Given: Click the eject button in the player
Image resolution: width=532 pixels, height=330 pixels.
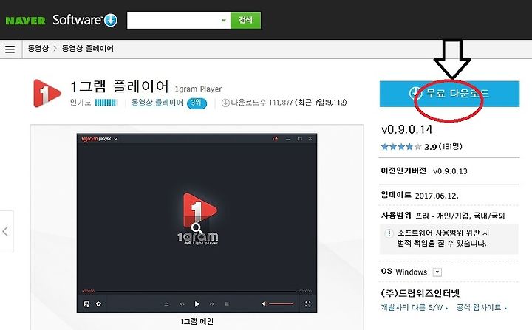Looking at the screenshot, I should [166, 304].
